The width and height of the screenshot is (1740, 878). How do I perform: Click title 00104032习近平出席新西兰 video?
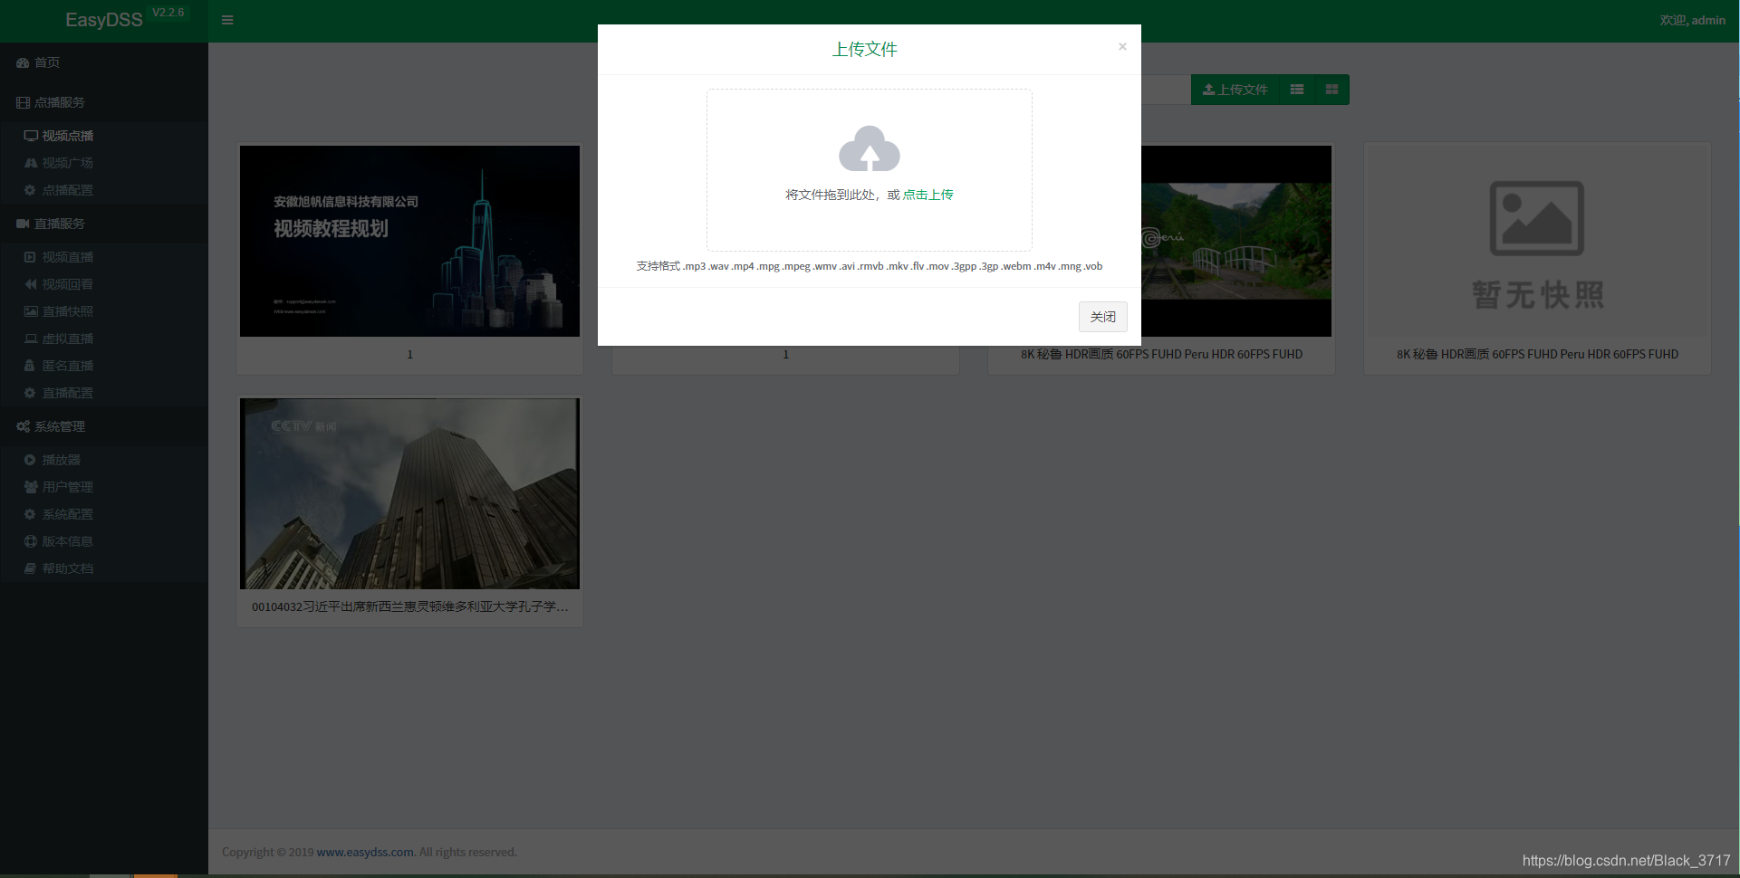point(409,606)
